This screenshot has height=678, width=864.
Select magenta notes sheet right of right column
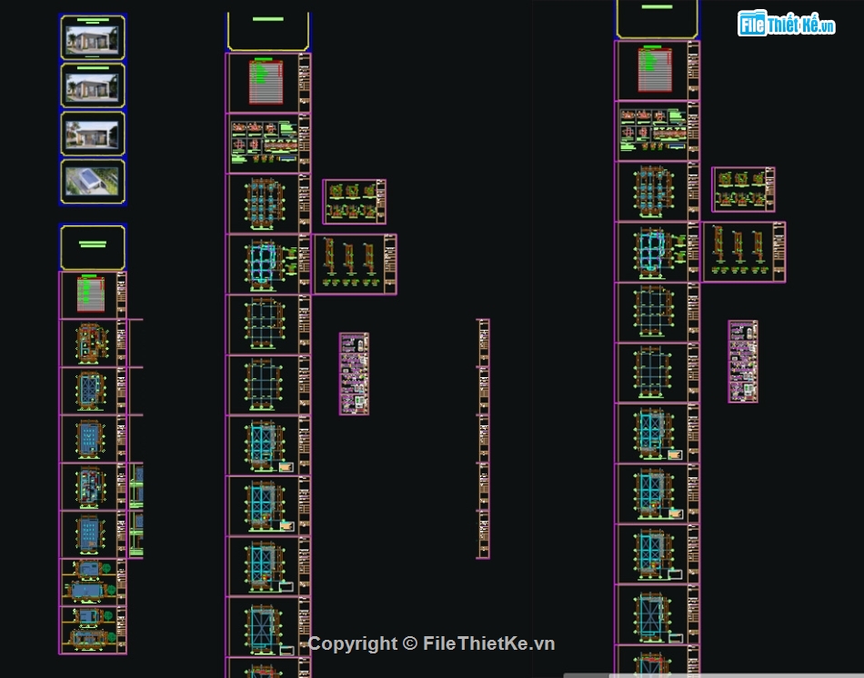[742, 361]
